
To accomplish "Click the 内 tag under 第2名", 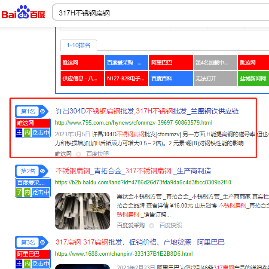I will (27, 193).
